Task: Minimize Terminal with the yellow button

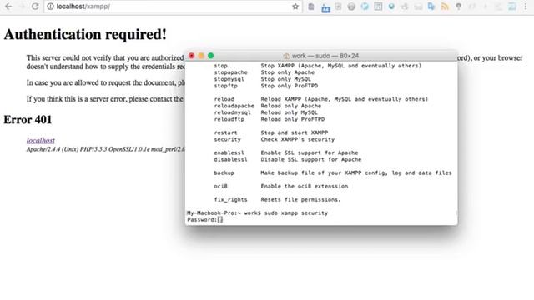Action: (x=201, y=56)
